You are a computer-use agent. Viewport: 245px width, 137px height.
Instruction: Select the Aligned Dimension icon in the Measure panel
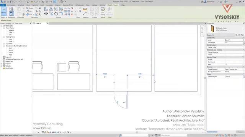coord(85,9)
